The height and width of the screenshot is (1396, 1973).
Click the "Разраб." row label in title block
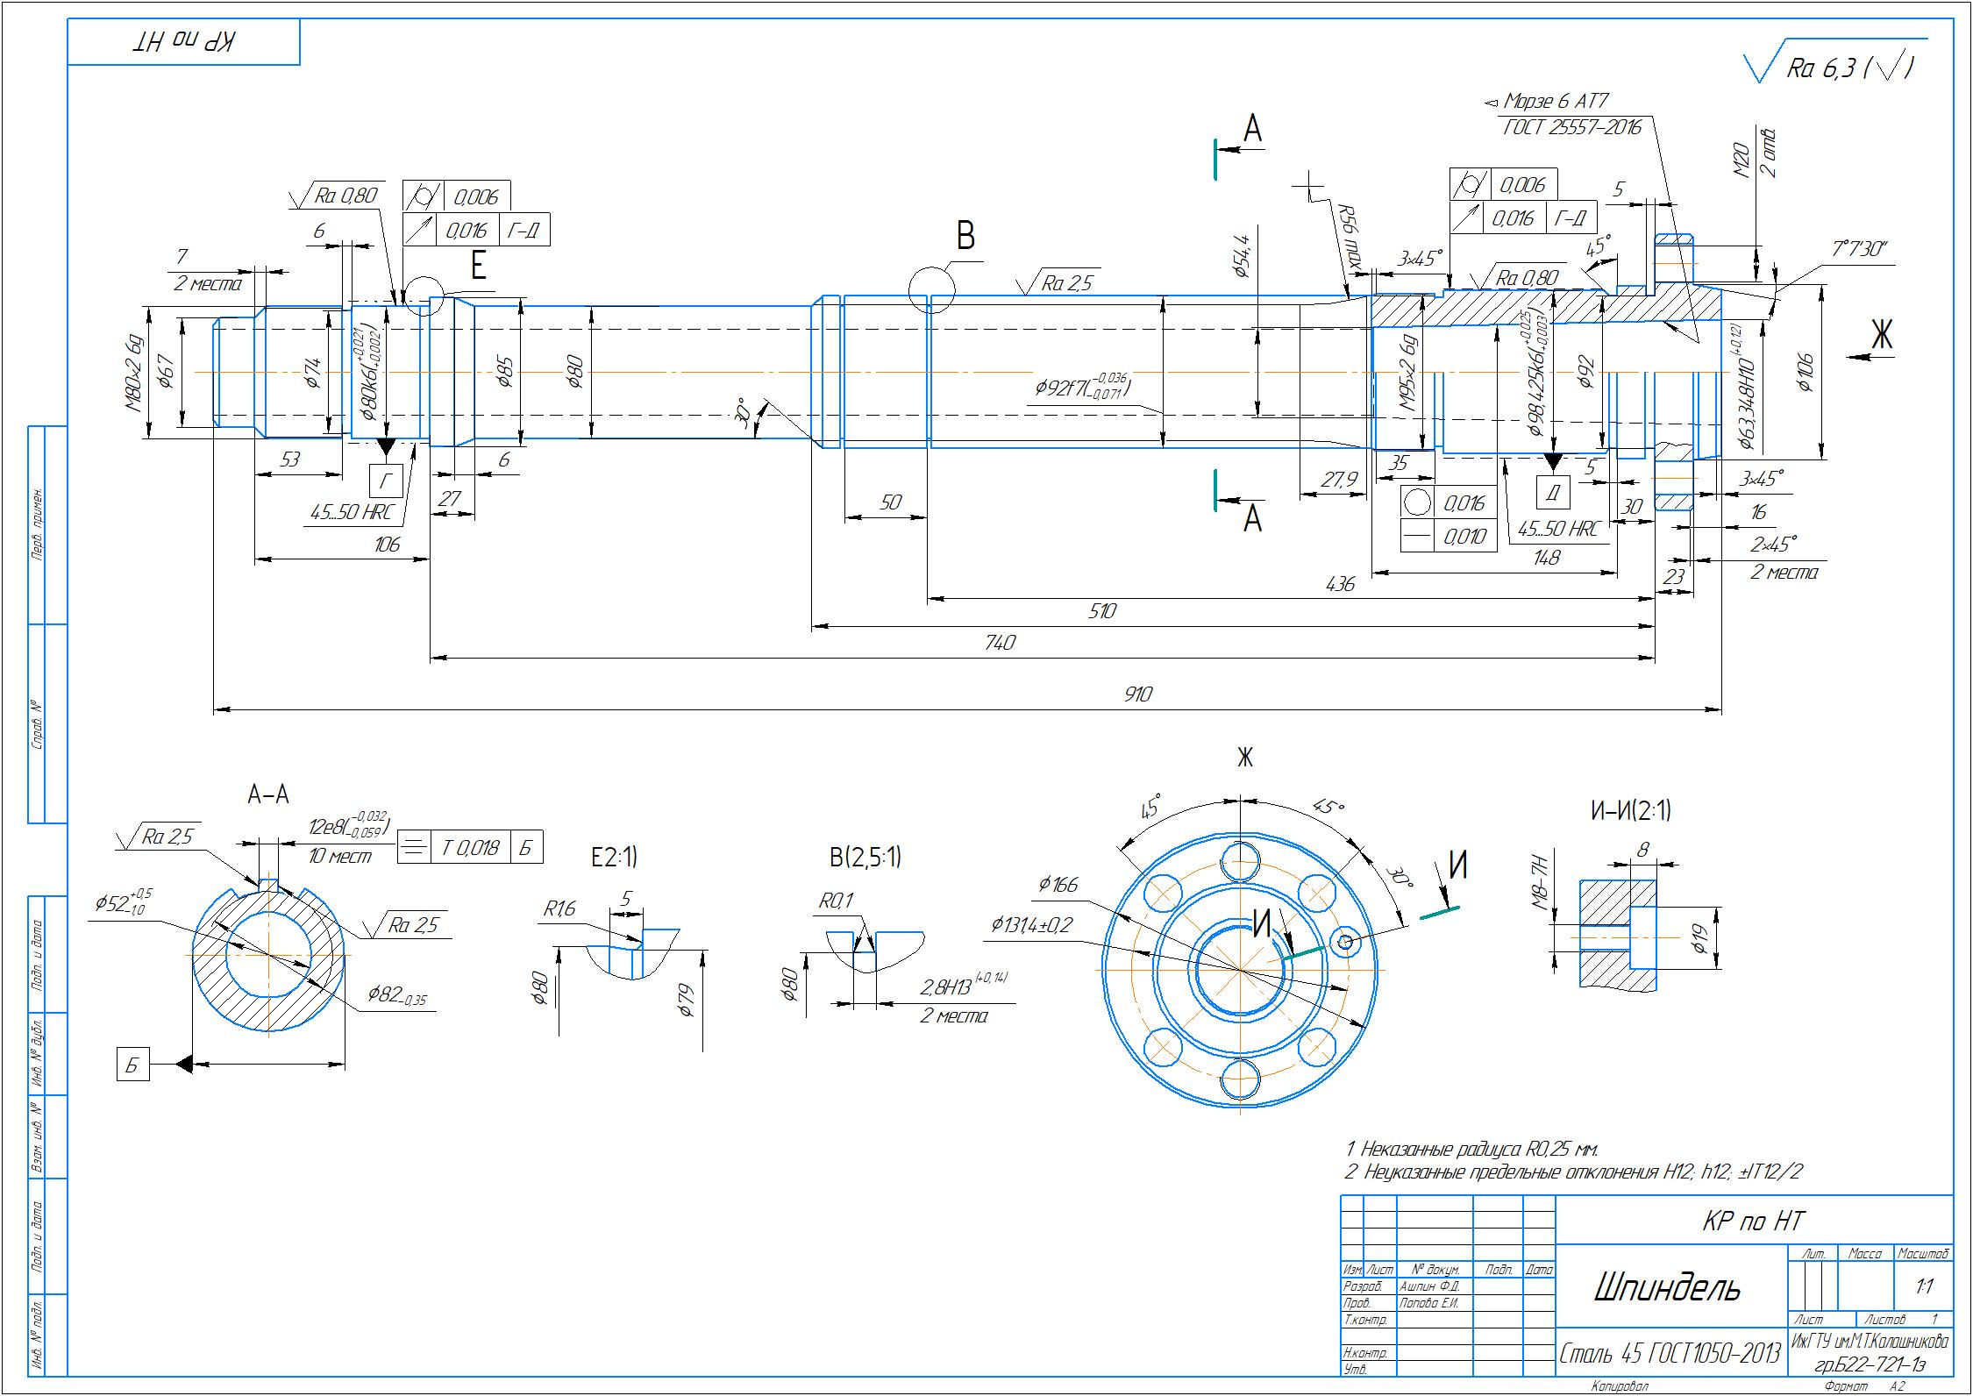1362,1286
